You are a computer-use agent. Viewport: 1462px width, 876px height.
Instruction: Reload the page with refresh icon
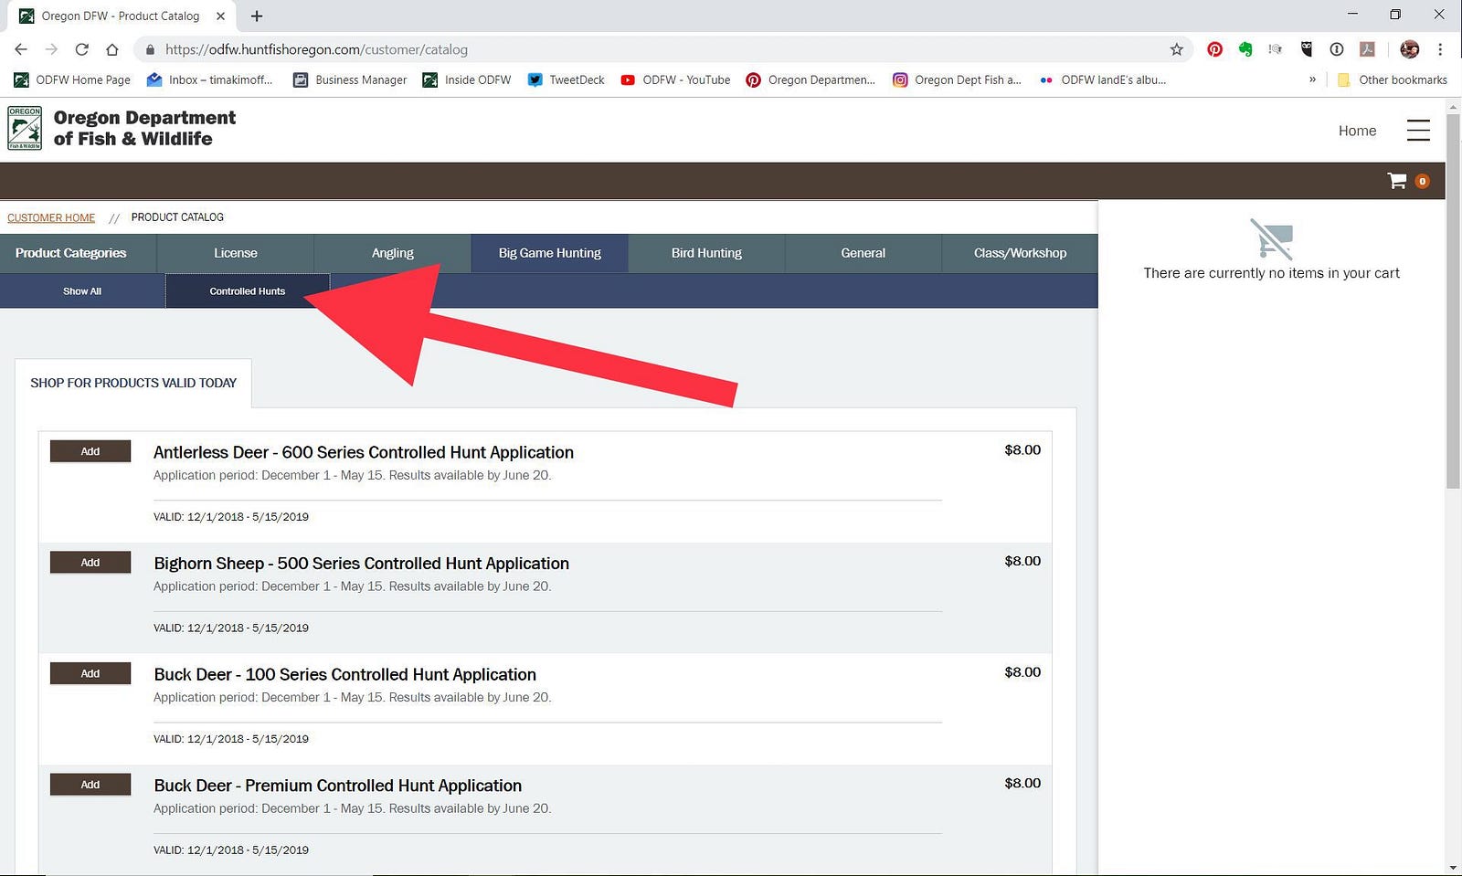81,49
